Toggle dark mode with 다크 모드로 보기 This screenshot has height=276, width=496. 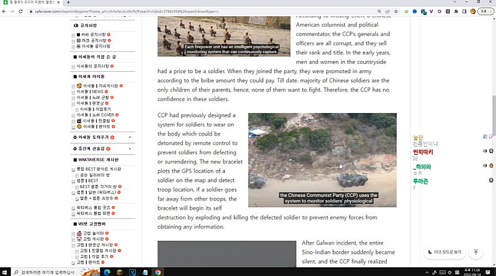445,252
